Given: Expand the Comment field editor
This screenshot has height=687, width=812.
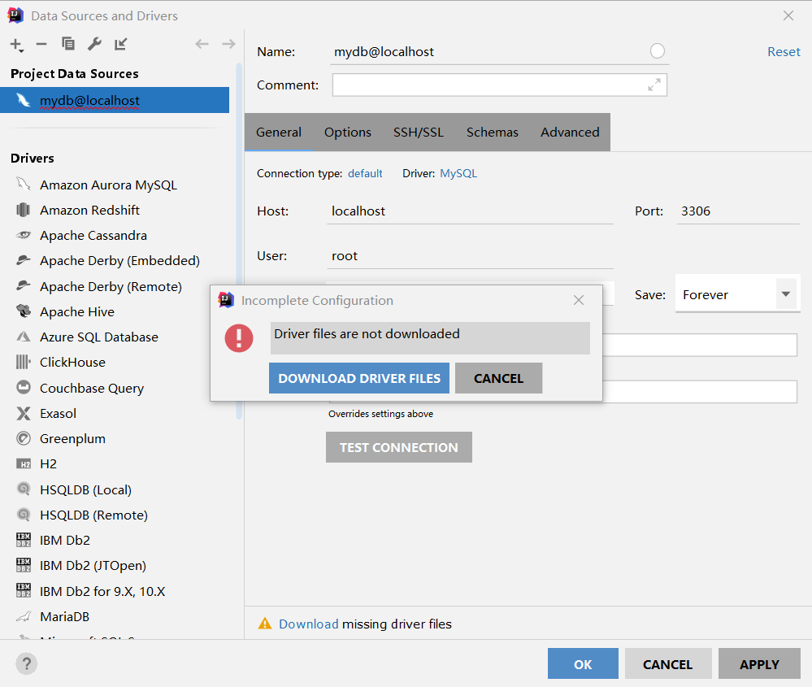Looking at the screenshot, I should 654,85.
